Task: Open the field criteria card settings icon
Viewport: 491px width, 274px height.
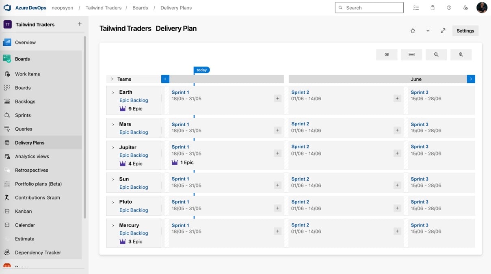Action: (411, 54)
